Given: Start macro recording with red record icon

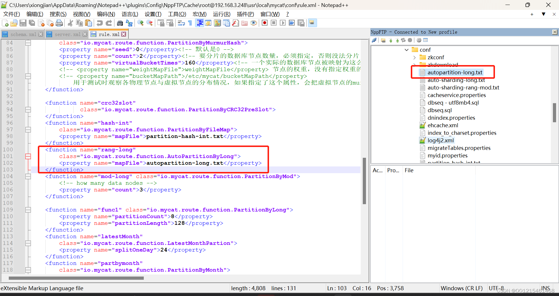Looking at the screenshot, I should point(265,23).
